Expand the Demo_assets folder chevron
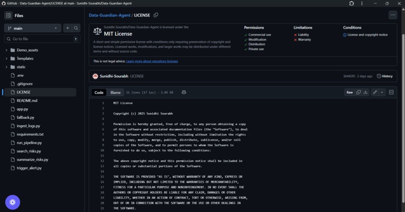 click(x=7, y=50)
